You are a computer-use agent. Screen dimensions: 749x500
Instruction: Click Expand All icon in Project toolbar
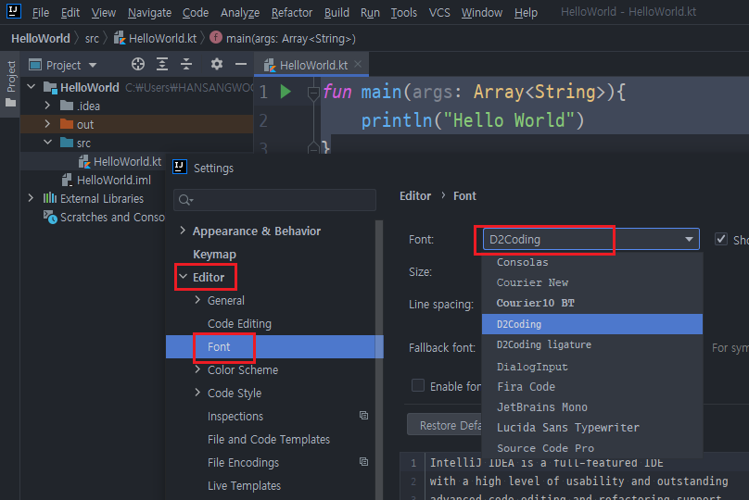coord(162,64)
